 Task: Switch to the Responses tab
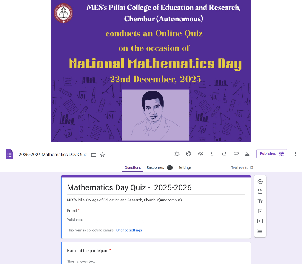pos(155,167)
